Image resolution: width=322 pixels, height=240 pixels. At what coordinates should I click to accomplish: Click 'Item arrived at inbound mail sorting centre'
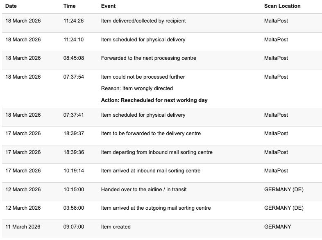[x=151, y=171]
